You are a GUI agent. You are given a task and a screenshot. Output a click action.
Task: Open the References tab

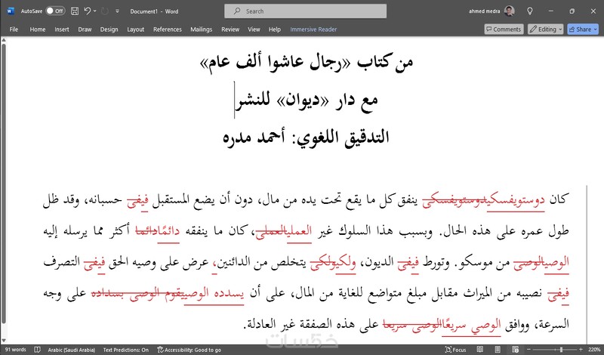(167, 29)
